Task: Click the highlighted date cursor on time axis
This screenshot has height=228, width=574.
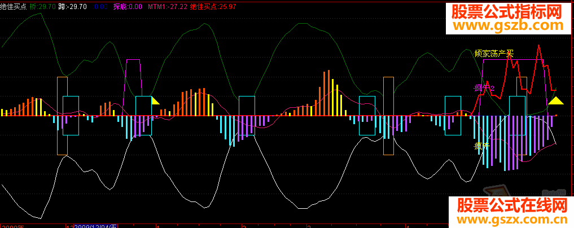Action: (x=95, y=226)
